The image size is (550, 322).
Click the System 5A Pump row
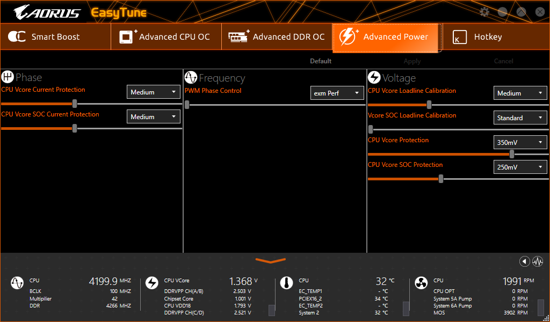pyautogui.click(x=481, y=299)
